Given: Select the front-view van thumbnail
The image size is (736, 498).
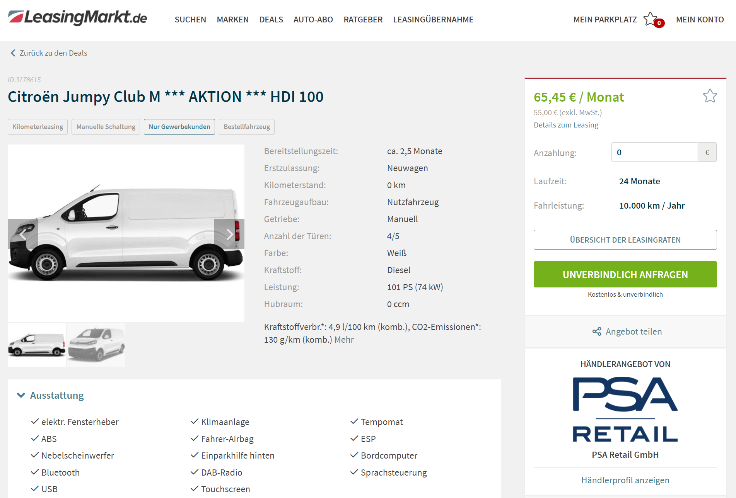Looking at the screenshot, I should pyautogui.click(x=96, y=345).
